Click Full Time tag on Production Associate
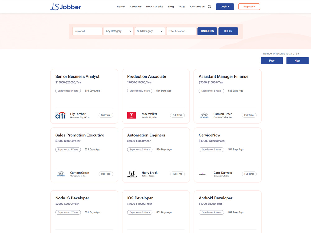Viewport: 311px width, 233px height. [177, 115]
